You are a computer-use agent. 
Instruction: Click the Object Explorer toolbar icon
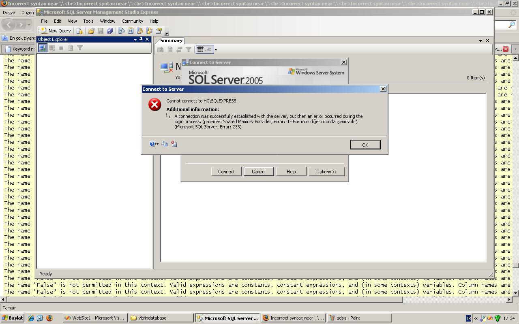[x=140, y=31]
